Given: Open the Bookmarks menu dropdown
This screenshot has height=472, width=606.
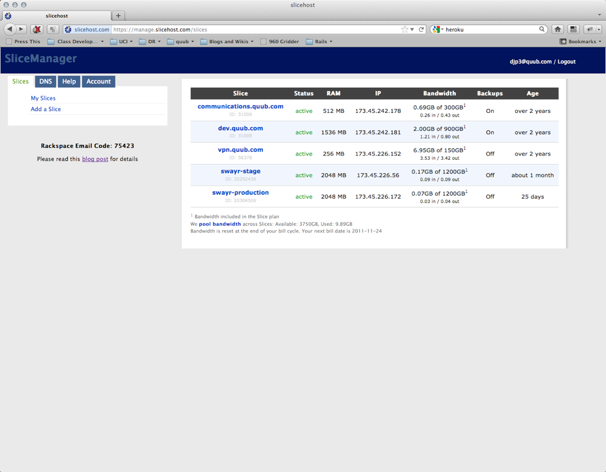Looking at the screenshot, I should 581,42.
